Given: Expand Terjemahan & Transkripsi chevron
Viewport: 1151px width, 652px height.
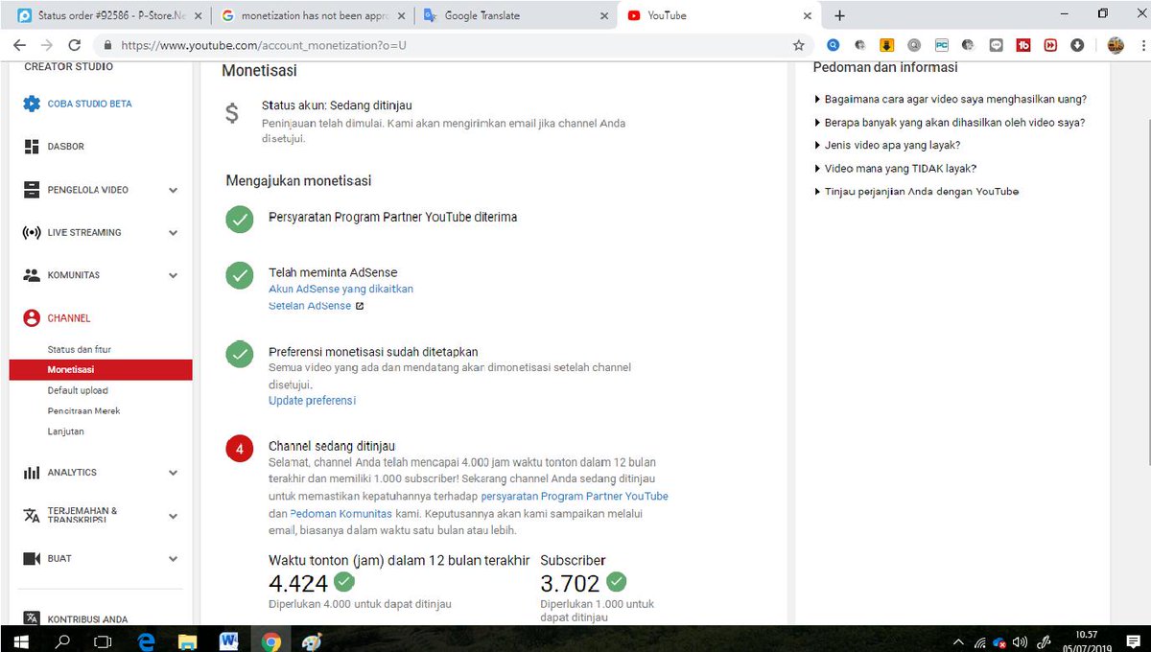Looking at the screenshot, I should click(173, 516).
